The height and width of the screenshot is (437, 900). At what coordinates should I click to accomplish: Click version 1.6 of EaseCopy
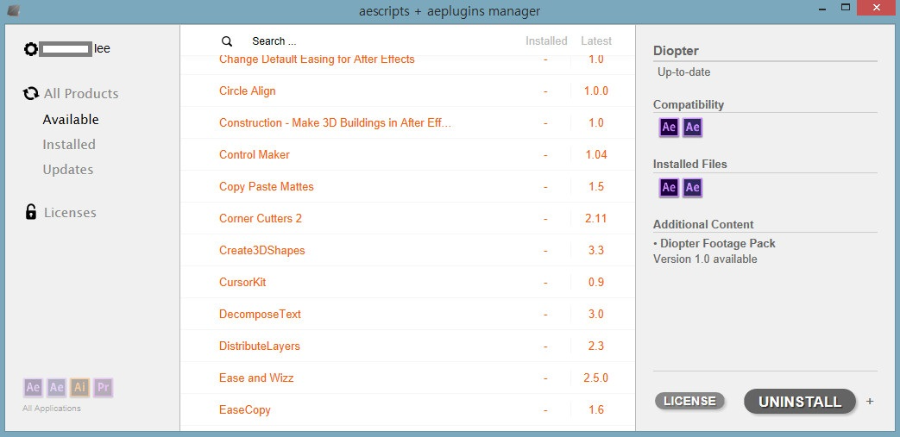(595, 410)
